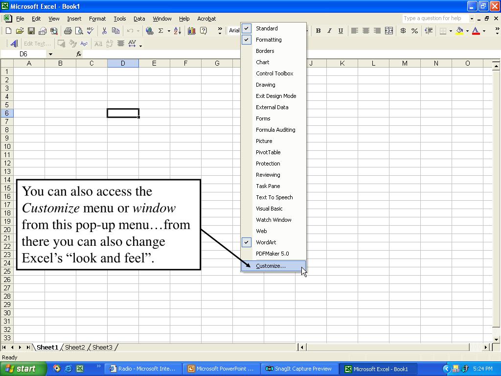Toggle italic formatting
Viewport: 501px width, 376px height.
pos(329,31)
